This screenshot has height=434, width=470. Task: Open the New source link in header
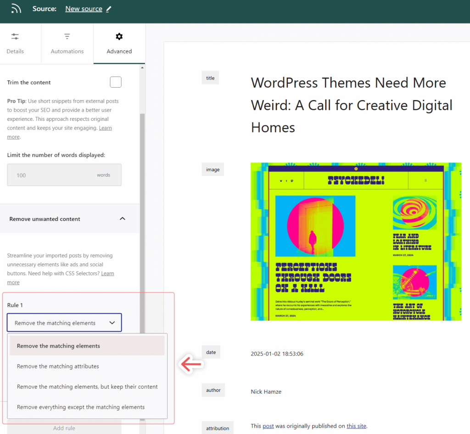pos(84,8)
